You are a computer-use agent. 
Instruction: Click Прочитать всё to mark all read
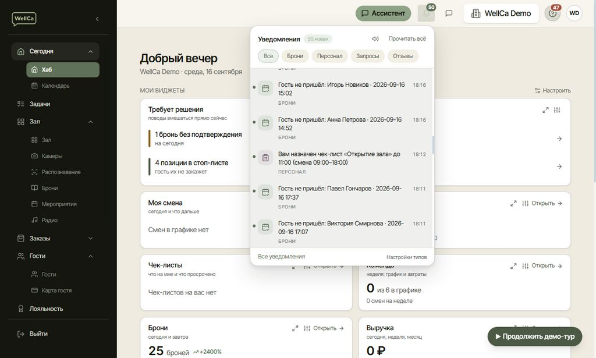[407, 39]
